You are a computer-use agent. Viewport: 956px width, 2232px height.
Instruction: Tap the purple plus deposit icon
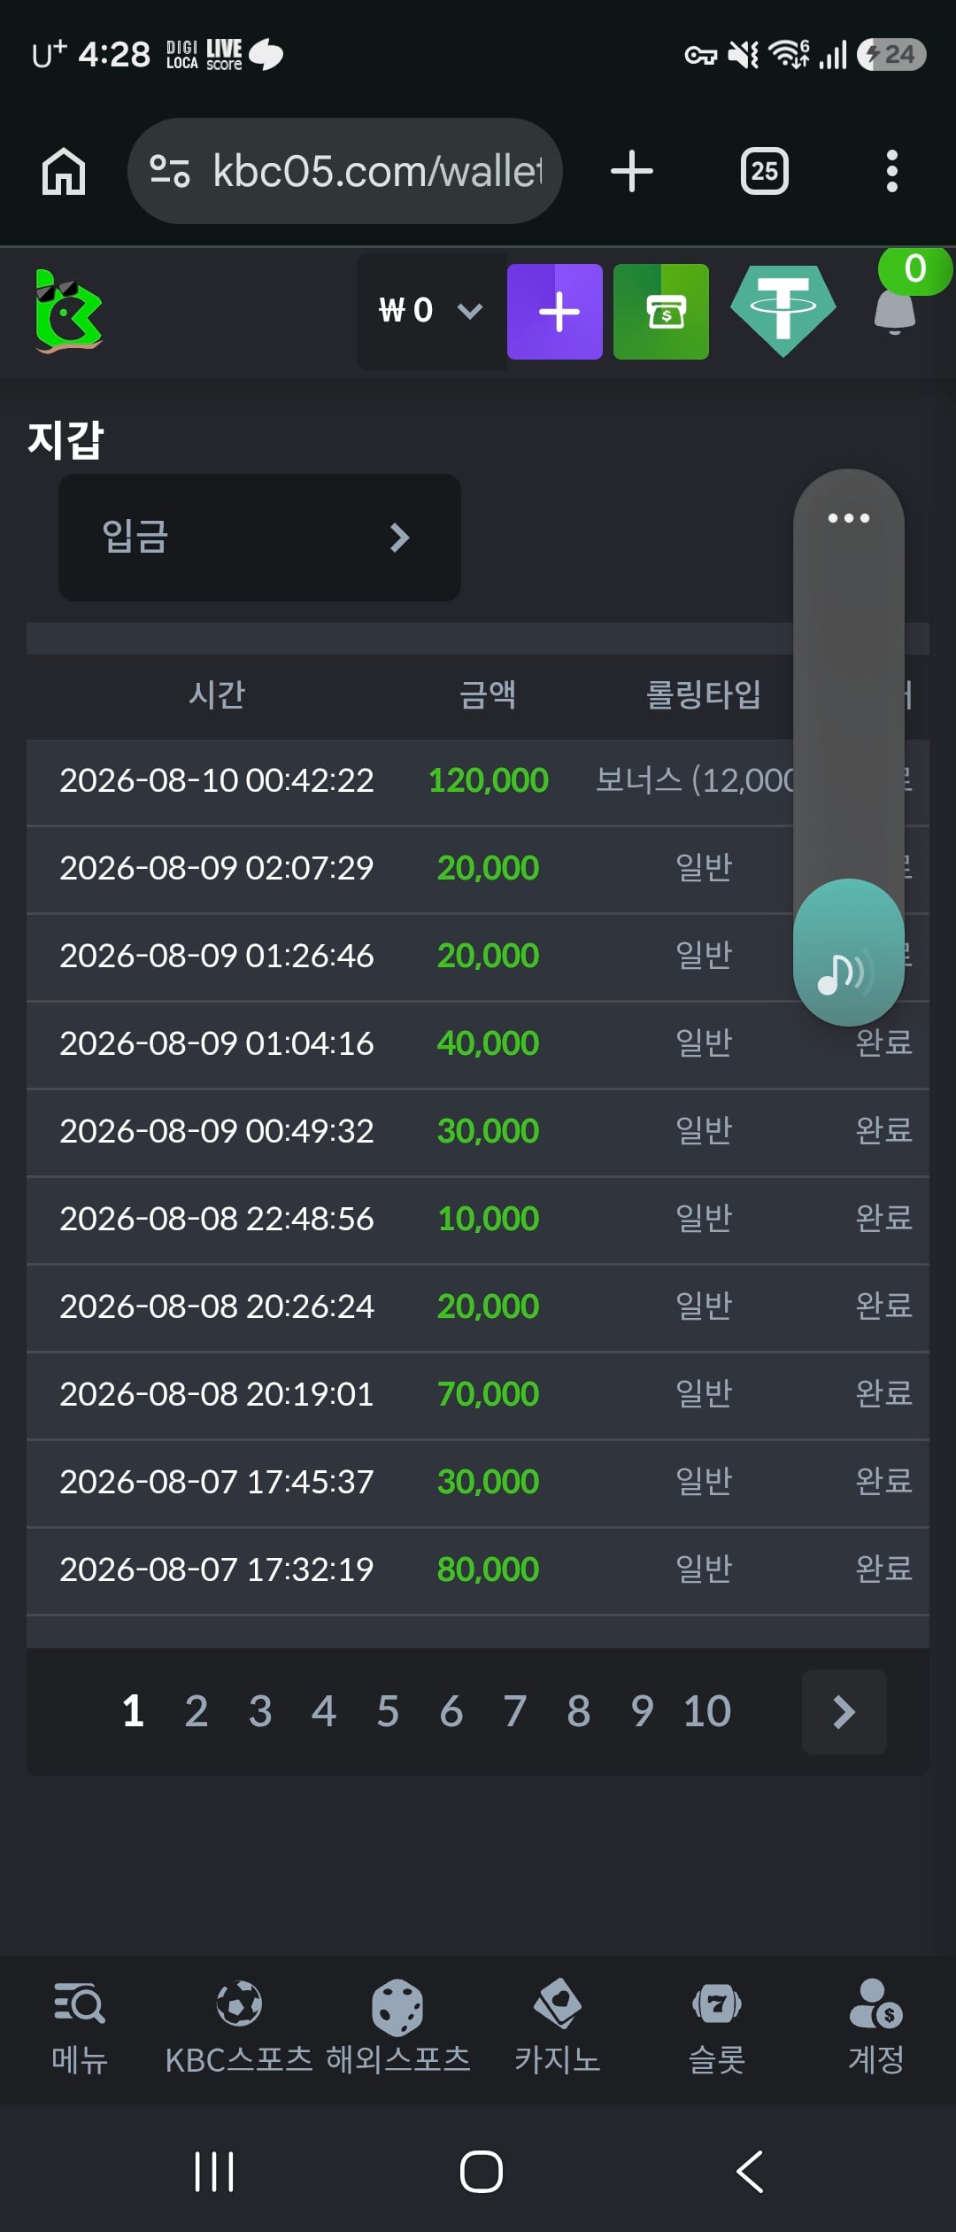coord(554,312)
